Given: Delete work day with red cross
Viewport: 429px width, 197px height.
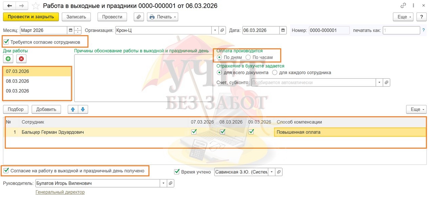Looking at the screenshot, I should (21, 59).
